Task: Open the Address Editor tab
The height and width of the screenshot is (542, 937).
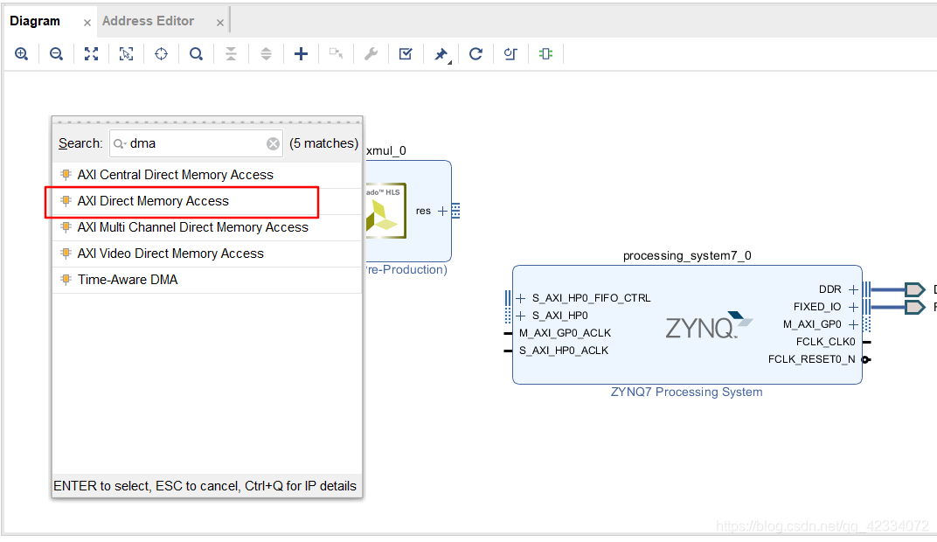Action: pos(149,21)
